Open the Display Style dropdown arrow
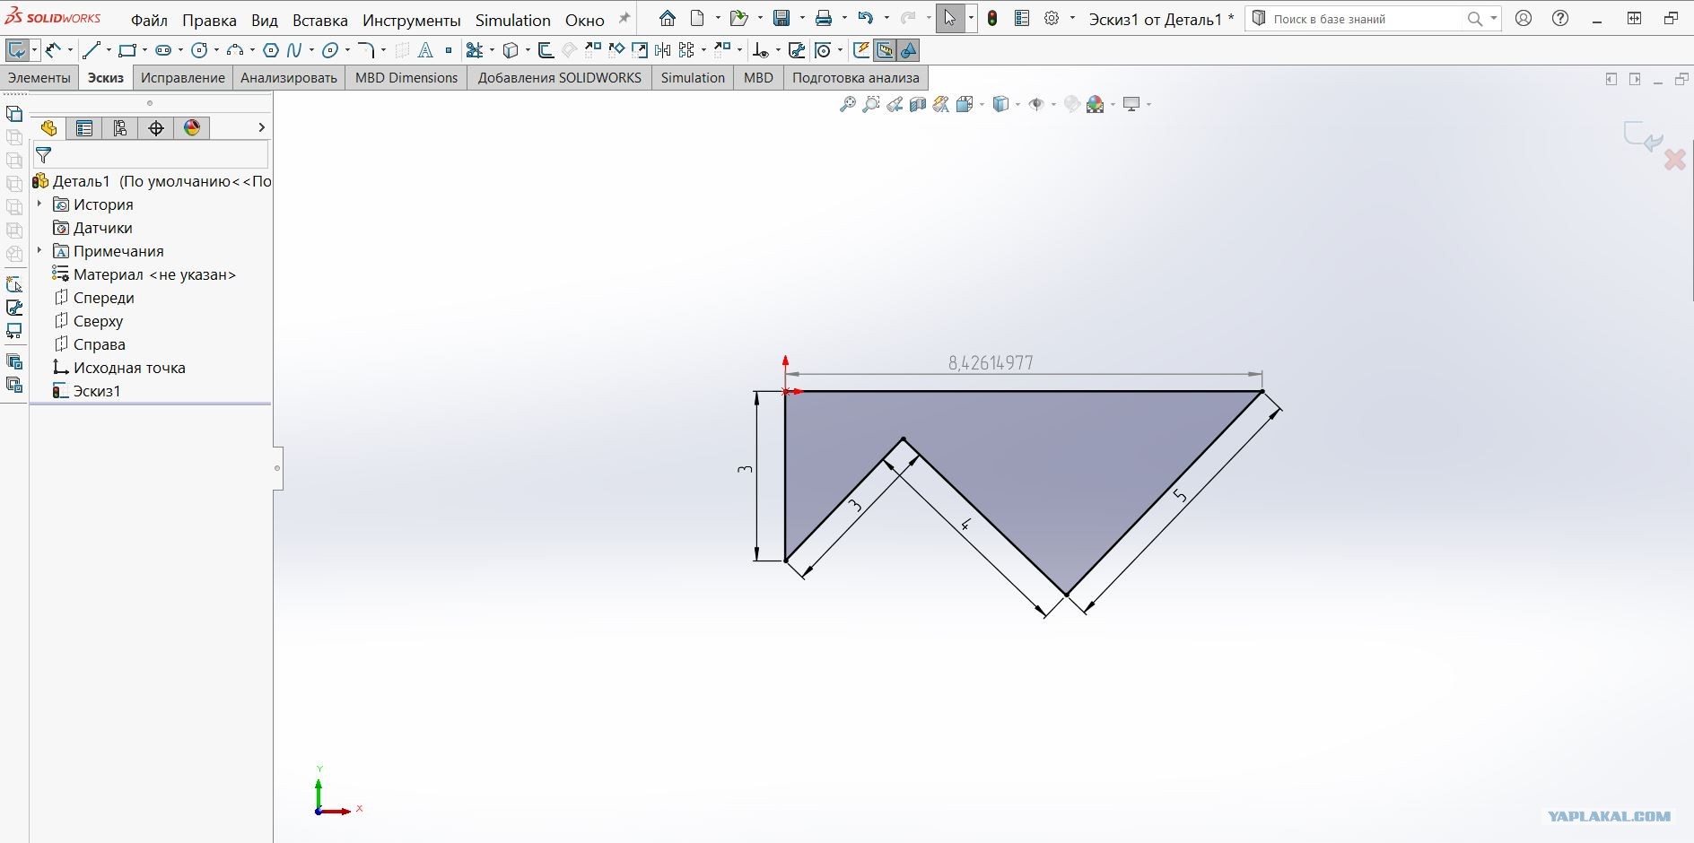 tap(1017, 105)
